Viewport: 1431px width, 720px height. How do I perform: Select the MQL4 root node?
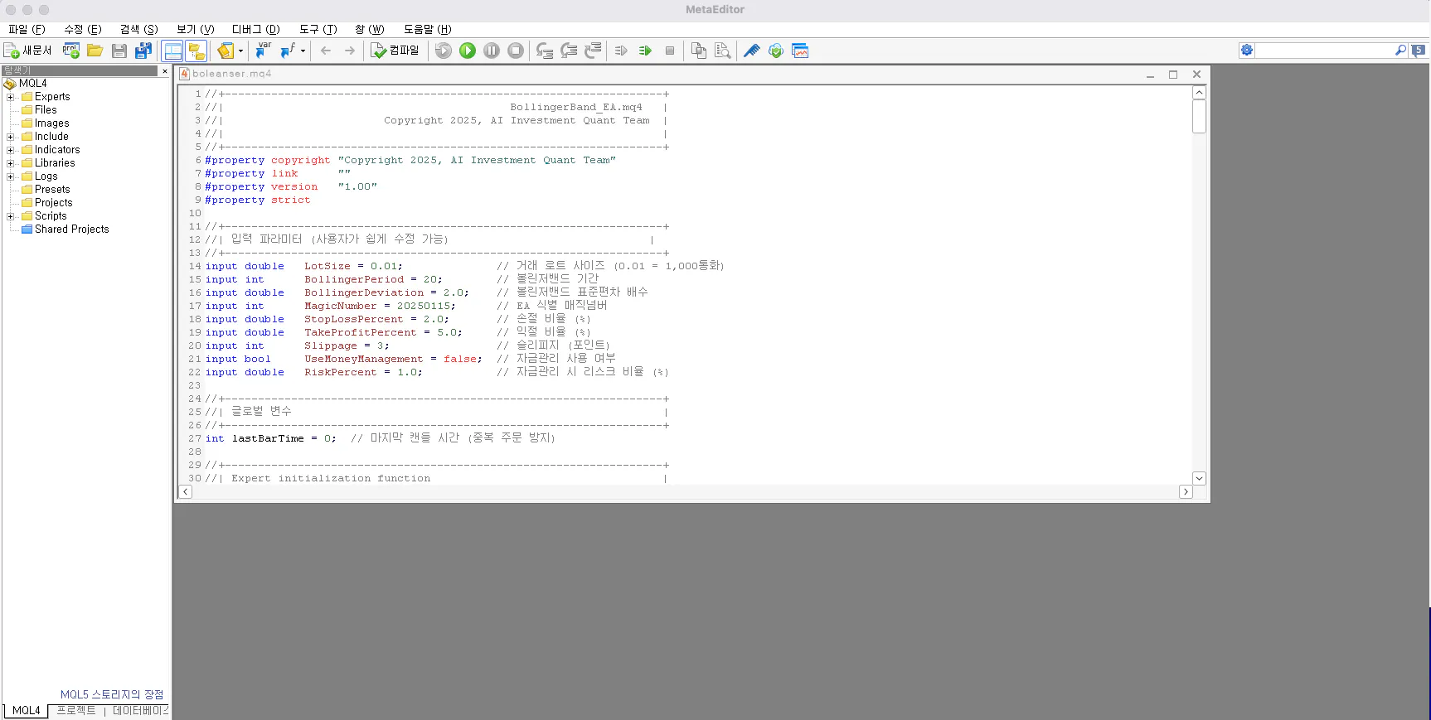point(32,84)
